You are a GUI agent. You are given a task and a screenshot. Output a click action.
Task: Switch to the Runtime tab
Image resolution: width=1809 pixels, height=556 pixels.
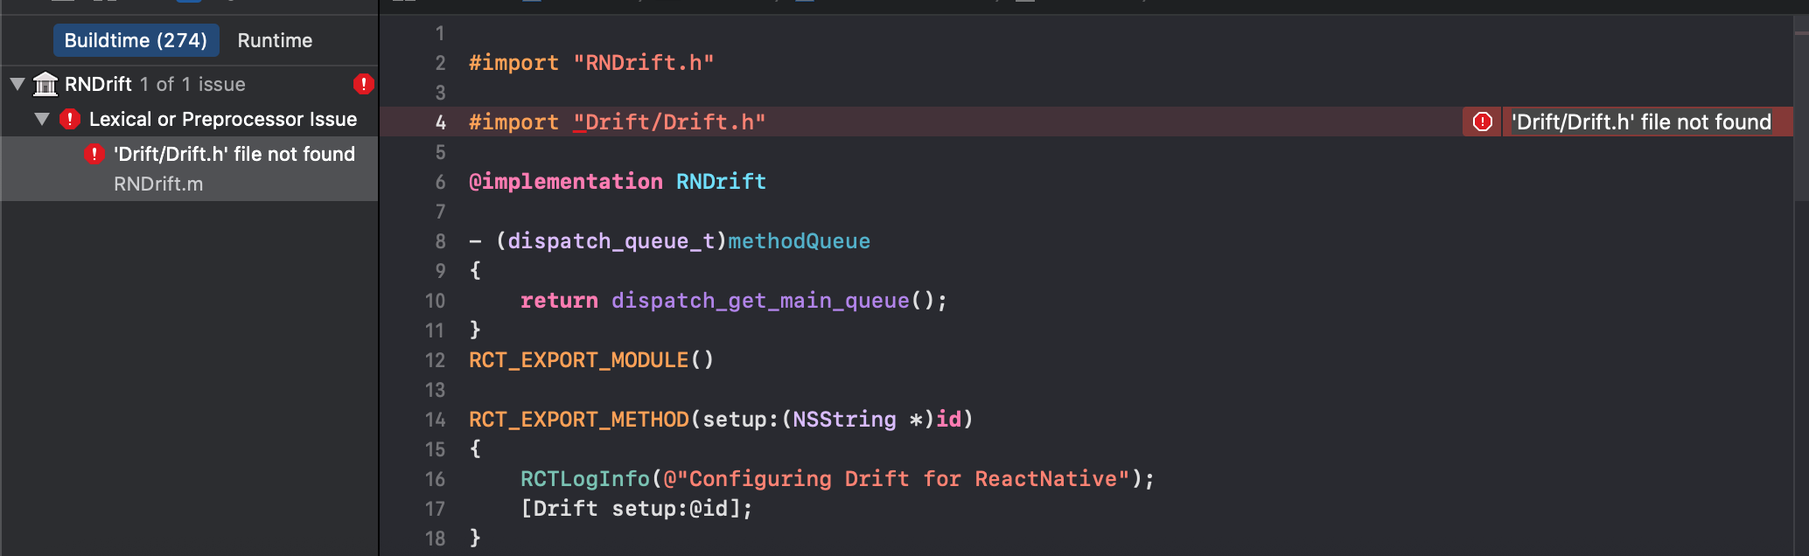(x=275, y=40)
